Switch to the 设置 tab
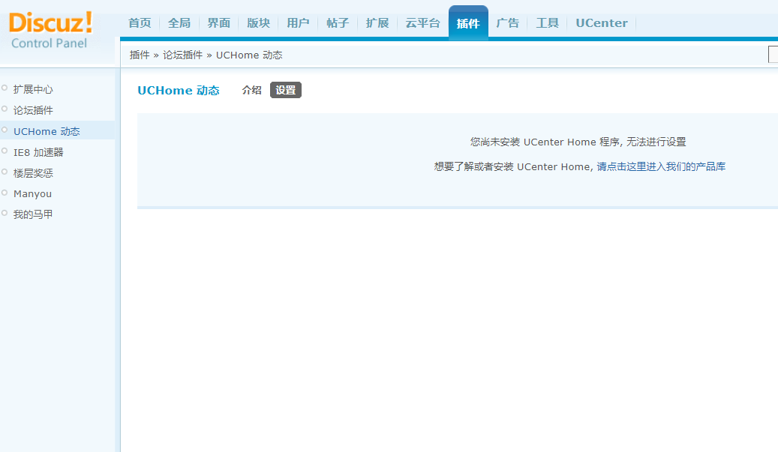Screen dimensions: 778x452 (x=286, y=90)
